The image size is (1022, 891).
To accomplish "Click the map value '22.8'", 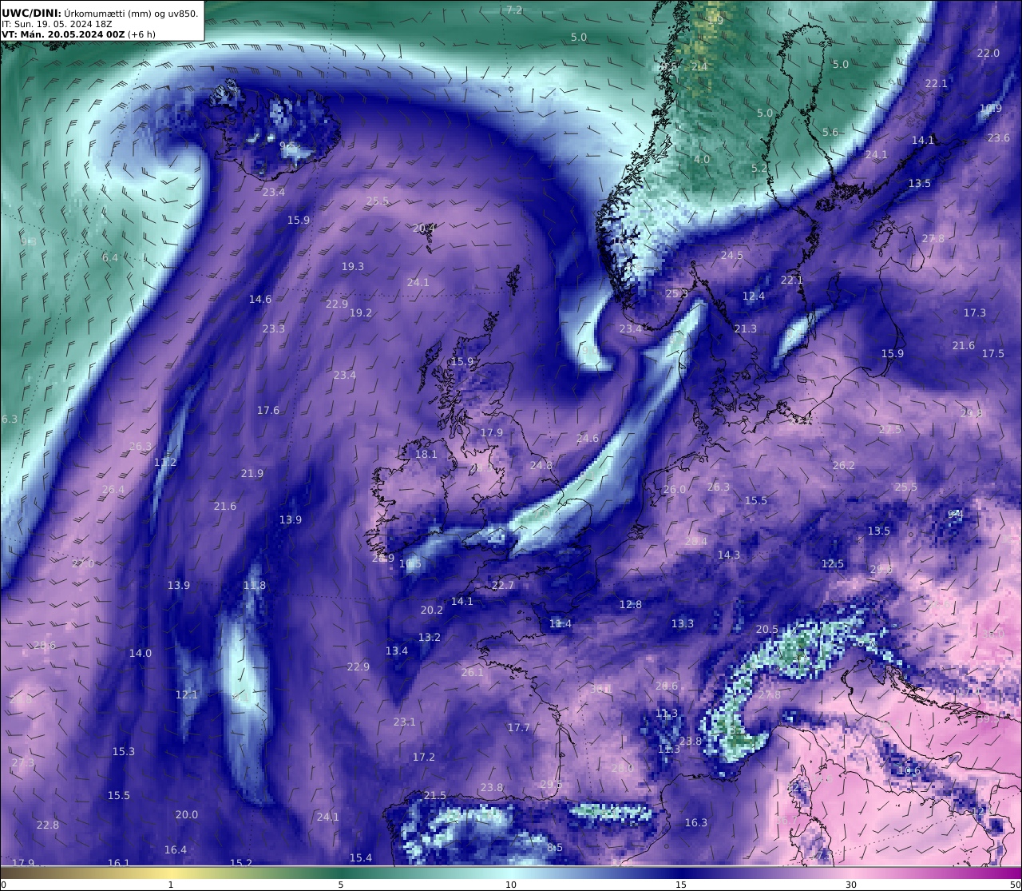I will tap(48, 825).
